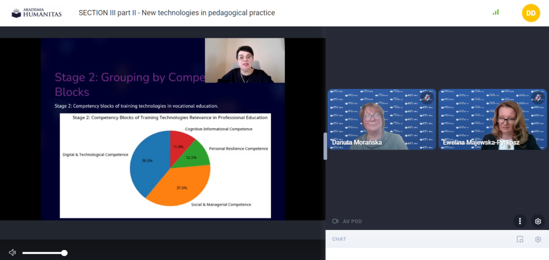
Task: Click the divider handle beside the presentation
Action: 325,146
